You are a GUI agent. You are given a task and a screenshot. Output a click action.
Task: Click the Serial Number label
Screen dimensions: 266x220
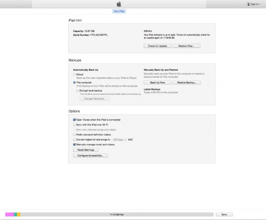pyautogui.click(x=81, y=35)
